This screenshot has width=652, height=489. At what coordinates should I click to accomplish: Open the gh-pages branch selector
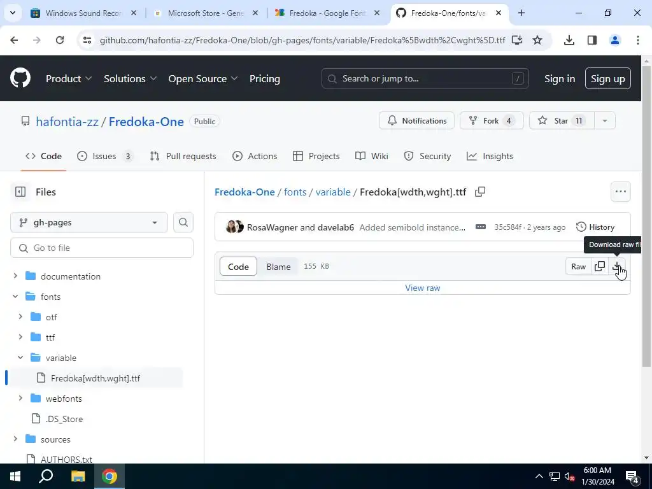[x=89, y=222]
